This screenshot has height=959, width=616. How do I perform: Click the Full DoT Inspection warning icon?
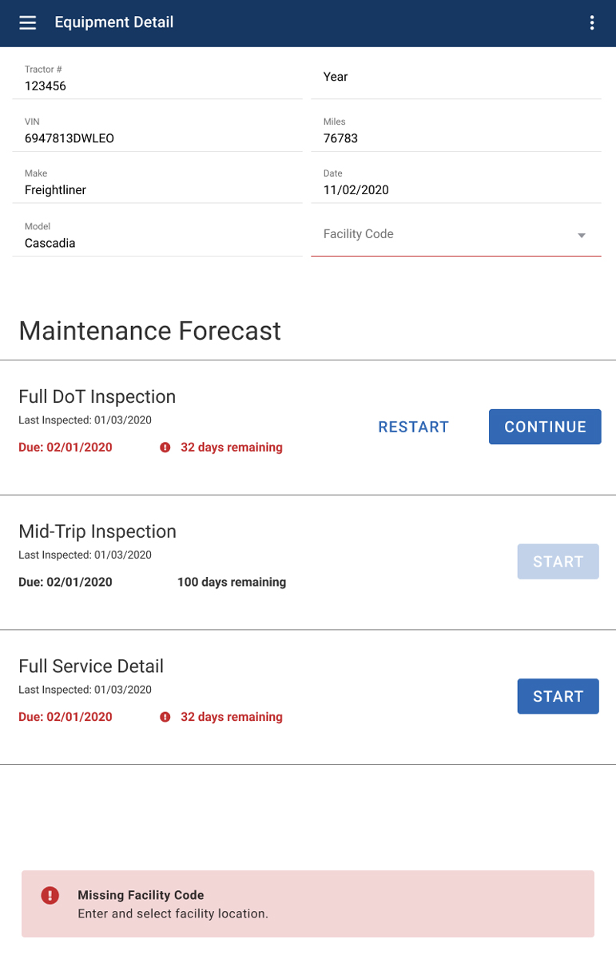coord(165,448)
